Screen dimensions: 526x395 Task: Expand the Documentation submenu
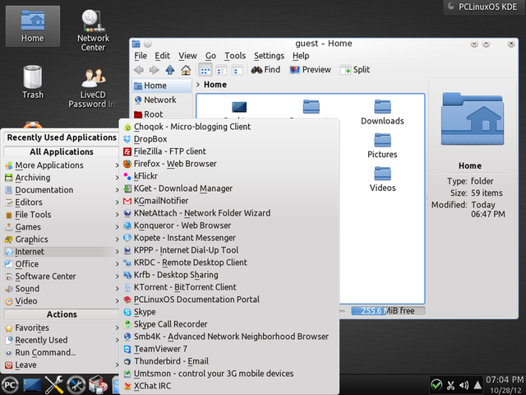[62, 190]
